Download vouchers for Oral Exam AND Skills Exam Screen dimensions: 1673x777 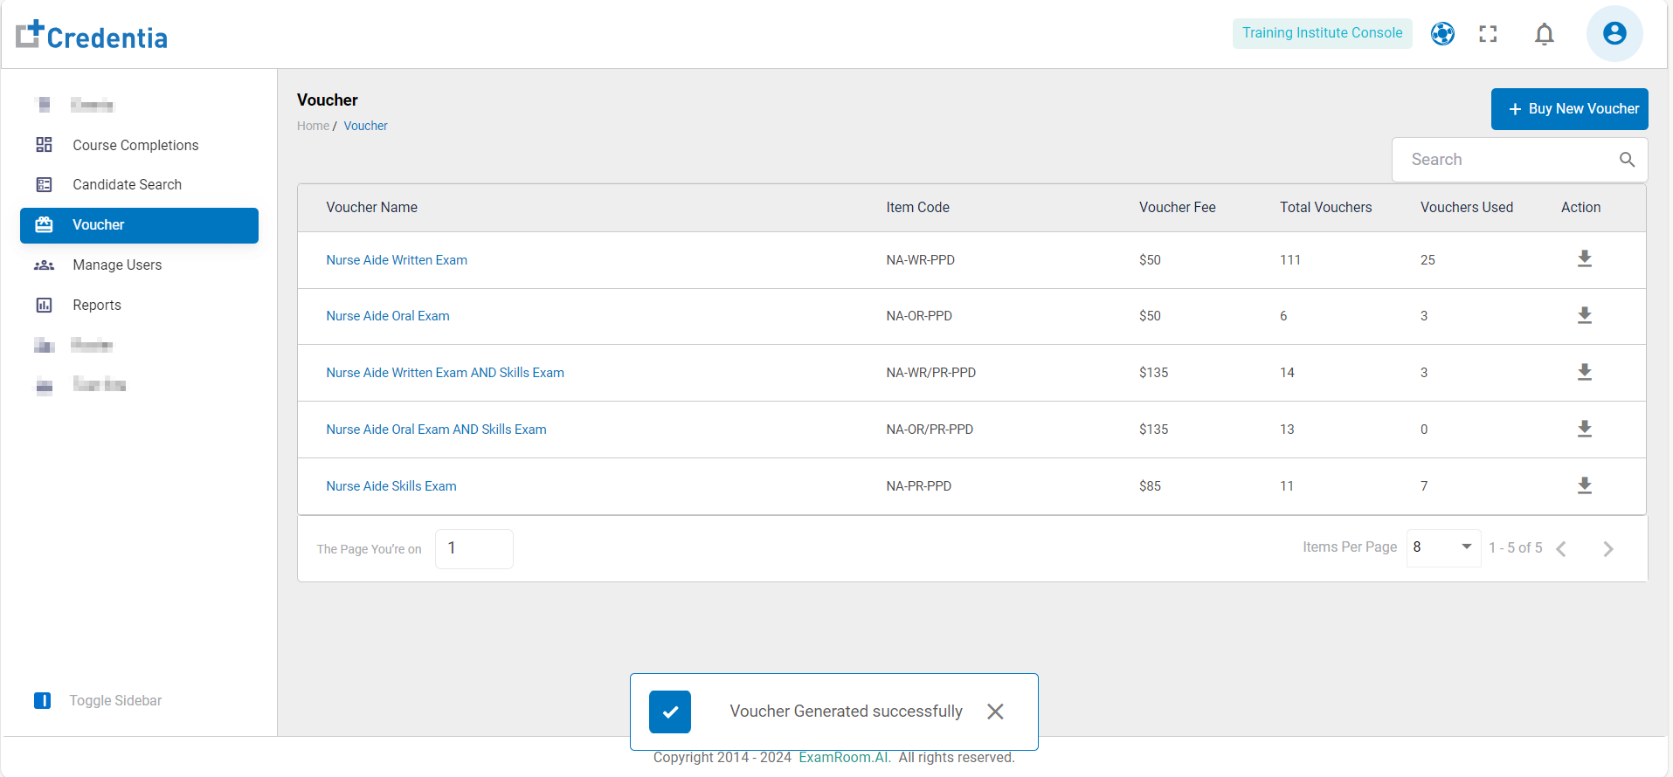click(1584, 430)
